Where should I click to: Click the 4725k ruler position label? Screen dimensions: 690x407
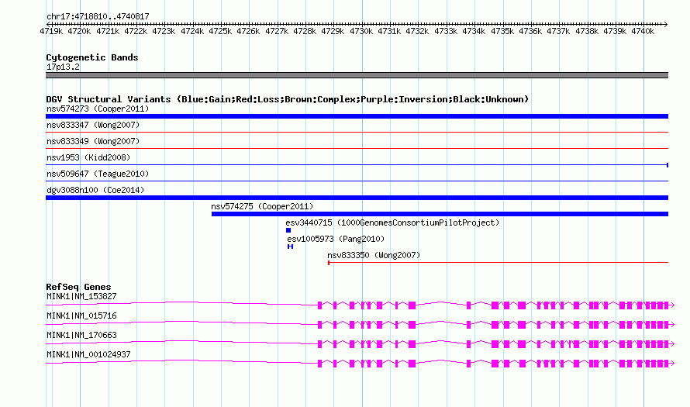220,31
